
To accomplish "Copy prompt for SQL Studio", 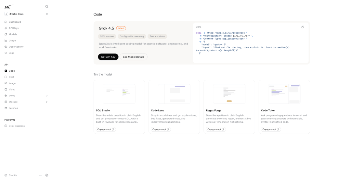I will (x=106, y=129).
